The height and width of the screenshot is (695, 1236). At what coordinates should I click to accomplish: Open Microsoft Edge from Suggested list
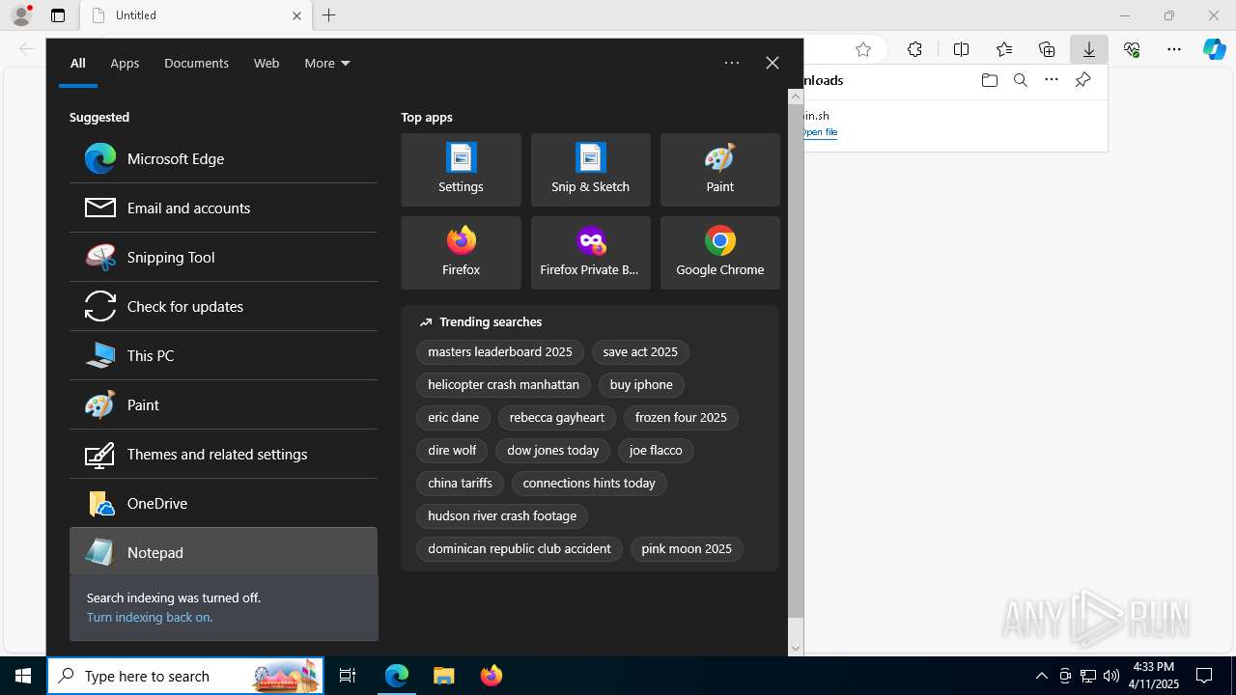coord(223,158)
